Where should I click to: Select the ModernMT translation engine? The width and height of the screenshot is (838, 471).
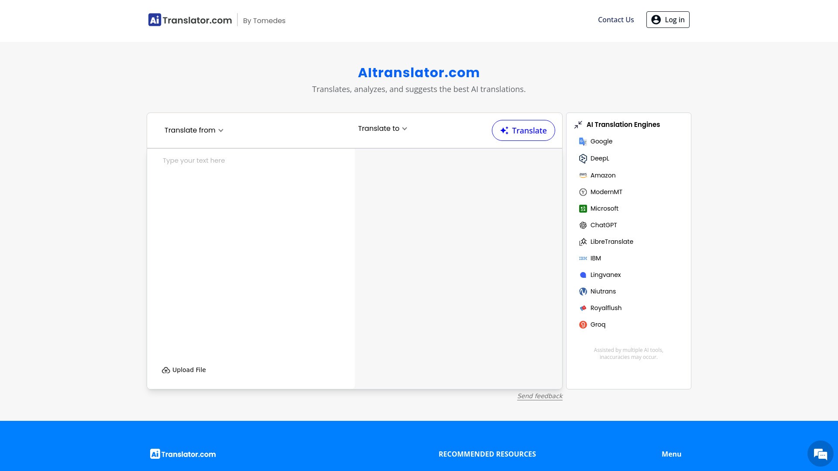tap(606, 192)
